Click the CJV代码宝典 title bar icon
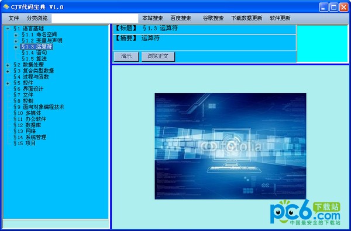Screen dimensions: 351x231 (x=6, y=7)
